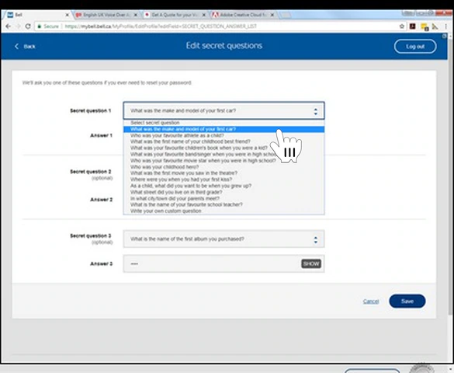
Task: Go back with the browser back arrow
Action: click(x=8, y=26)
